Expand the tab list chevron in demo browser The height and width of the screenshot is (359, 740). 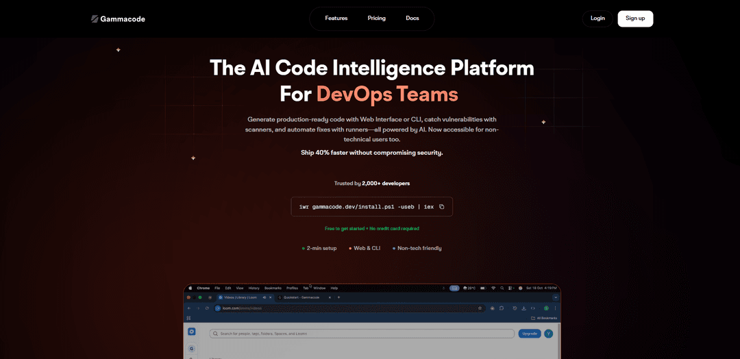[556, 297]
